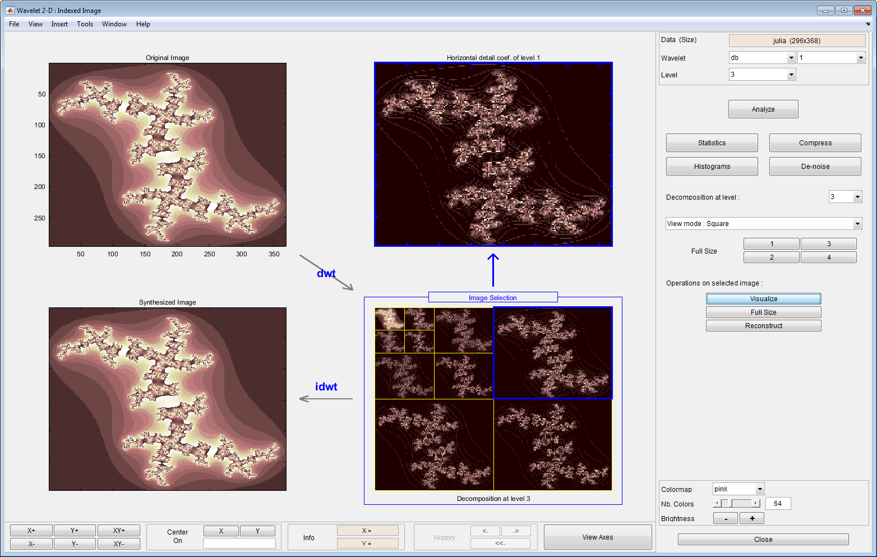
Task: Click the Analyze button
Action: coord(763,109)
